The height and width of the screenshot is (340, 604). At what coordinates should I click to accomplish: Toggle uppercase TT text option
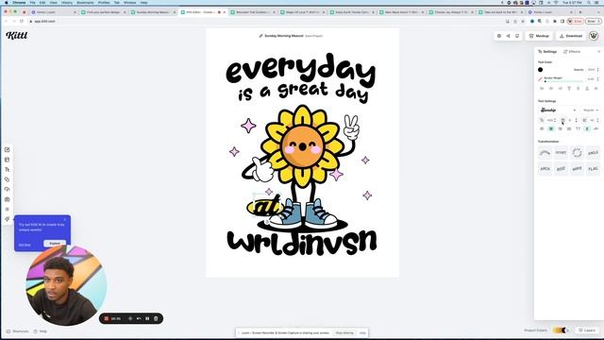pos(578,128)
